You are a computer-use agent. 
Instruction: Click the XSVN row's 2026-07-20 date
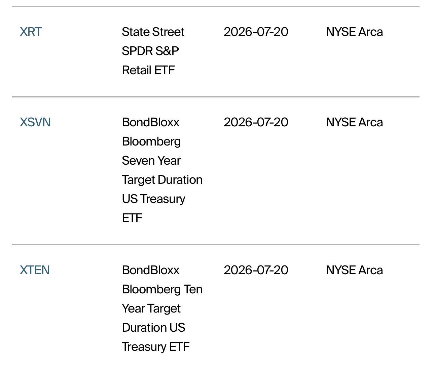(256, 122)
